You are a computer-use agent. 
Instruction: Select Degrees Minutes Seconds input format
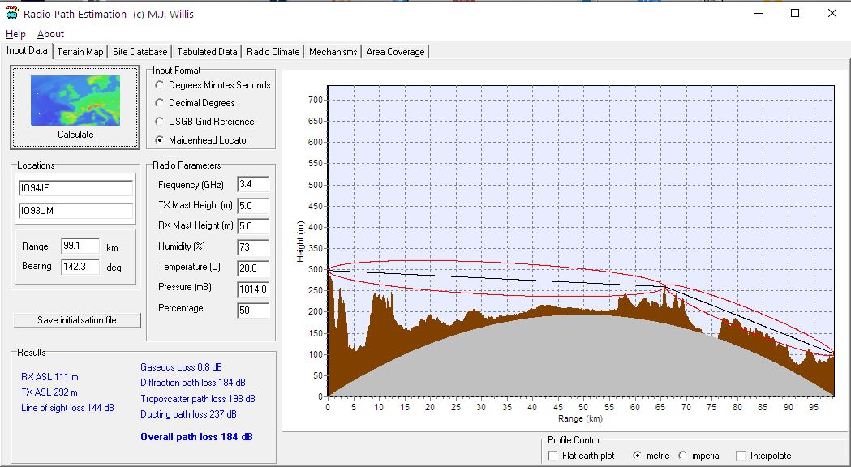tap(159, 85)
